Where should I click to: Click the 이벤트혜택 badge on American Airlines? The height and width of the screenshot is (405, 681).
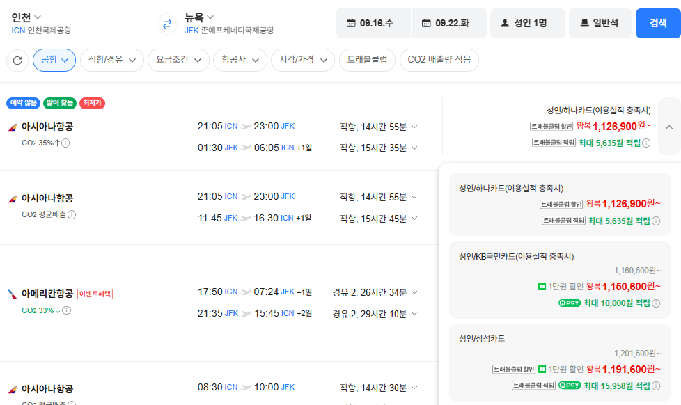[95, 294]
